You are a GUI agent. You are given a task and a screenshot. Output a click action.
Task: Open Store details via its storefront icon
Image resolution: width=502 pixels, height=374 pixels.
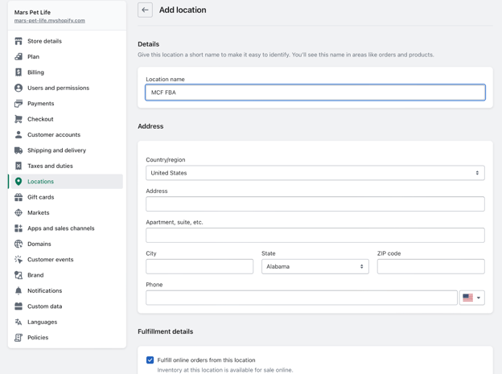[19, 41]
